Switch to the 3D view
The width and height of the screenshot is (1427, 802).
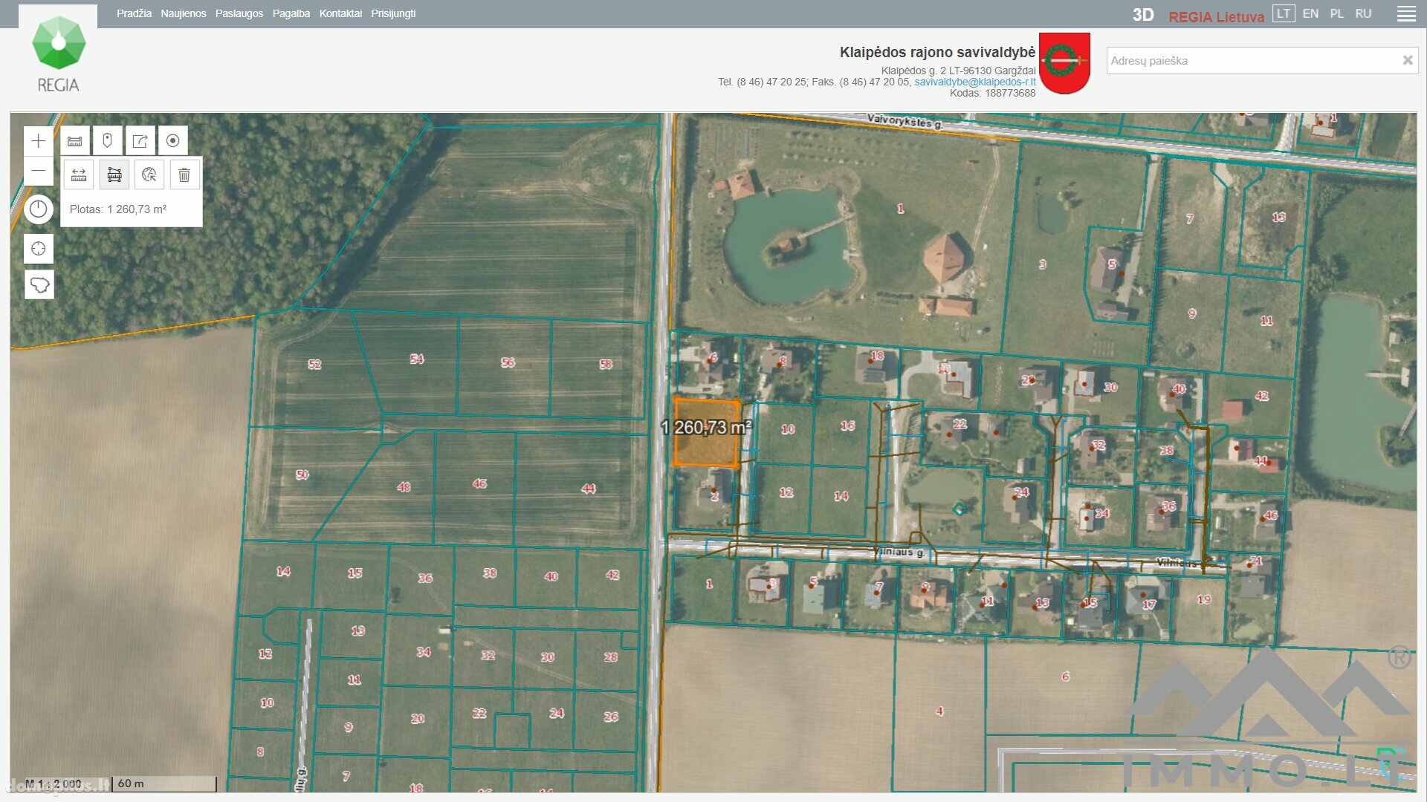tap(1143, 15)
